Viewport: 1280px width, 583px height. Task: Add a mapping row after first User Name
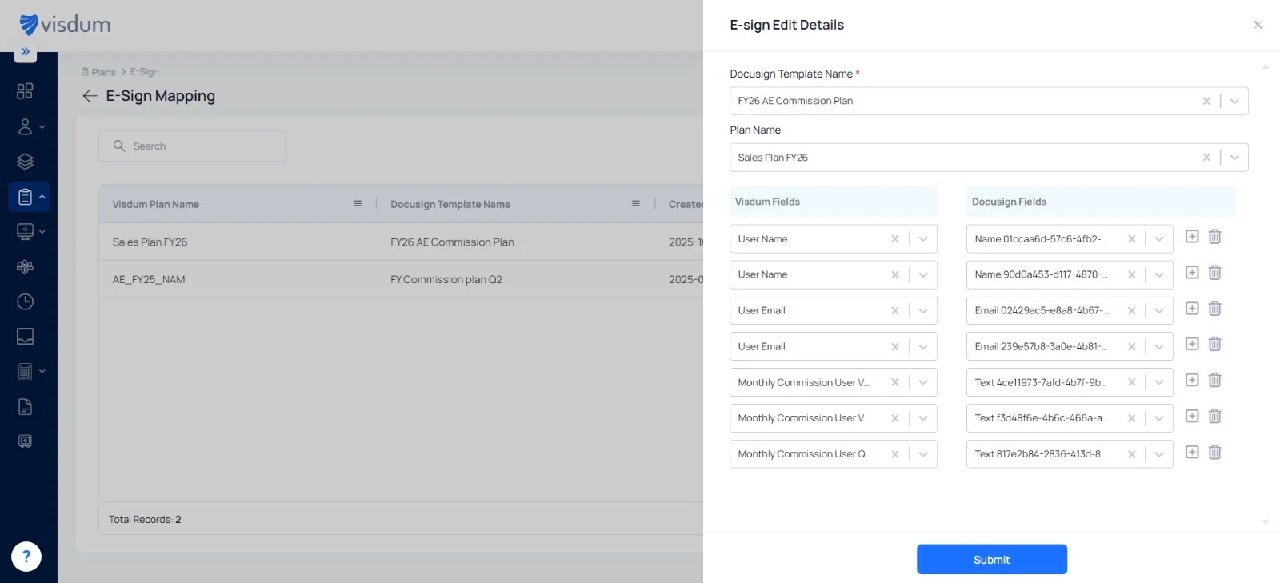1192,237
